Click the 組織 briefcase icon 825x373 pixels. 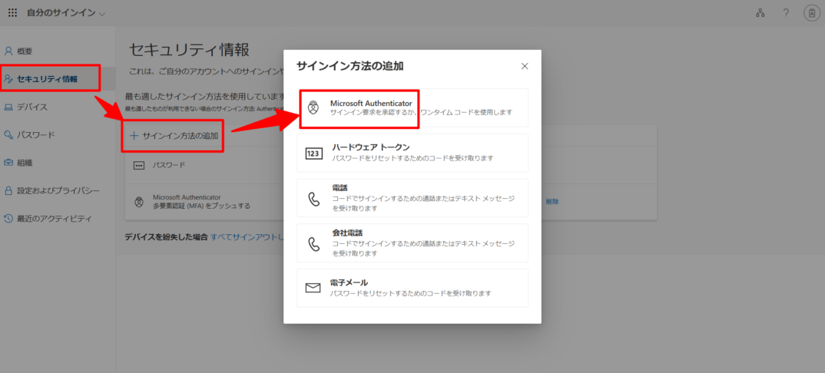[x=8, y=163]
